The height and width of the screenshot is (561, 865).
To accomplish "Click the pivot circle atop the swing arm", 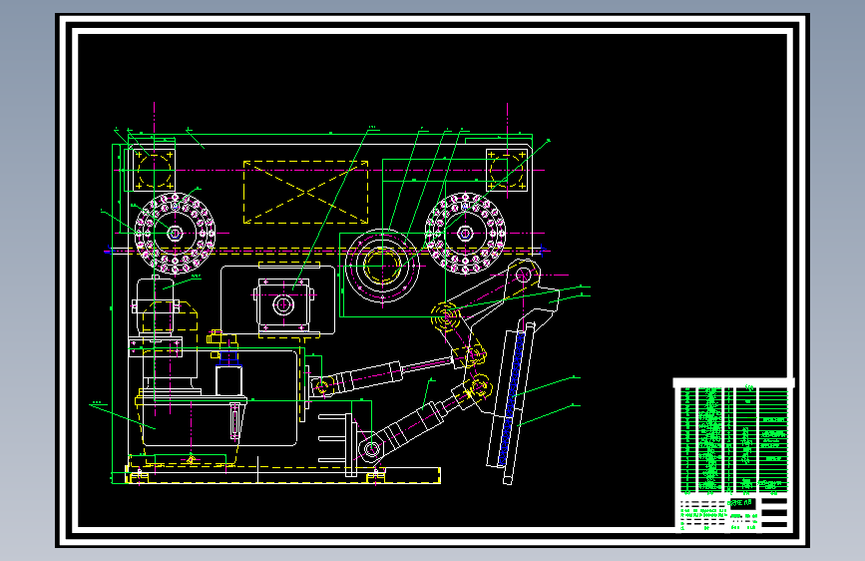I will coord(523,275).
